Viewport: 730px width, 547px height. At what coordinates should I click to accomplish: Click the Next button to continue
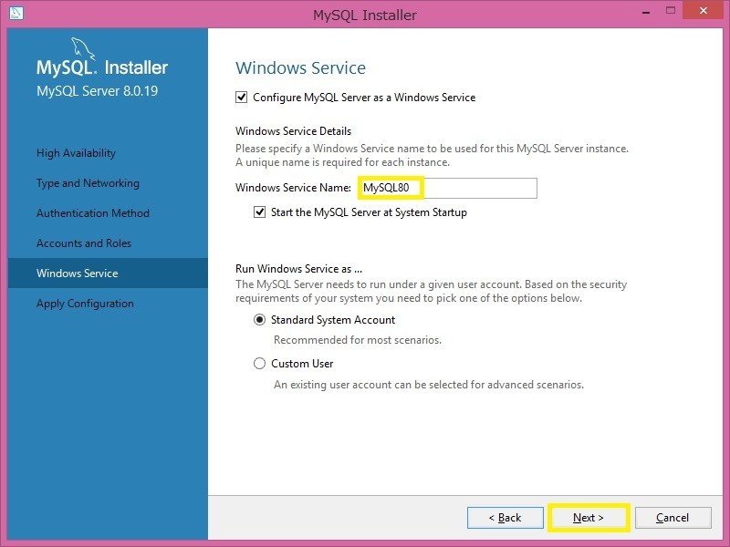pyautogui.click(x=589, y=517)
